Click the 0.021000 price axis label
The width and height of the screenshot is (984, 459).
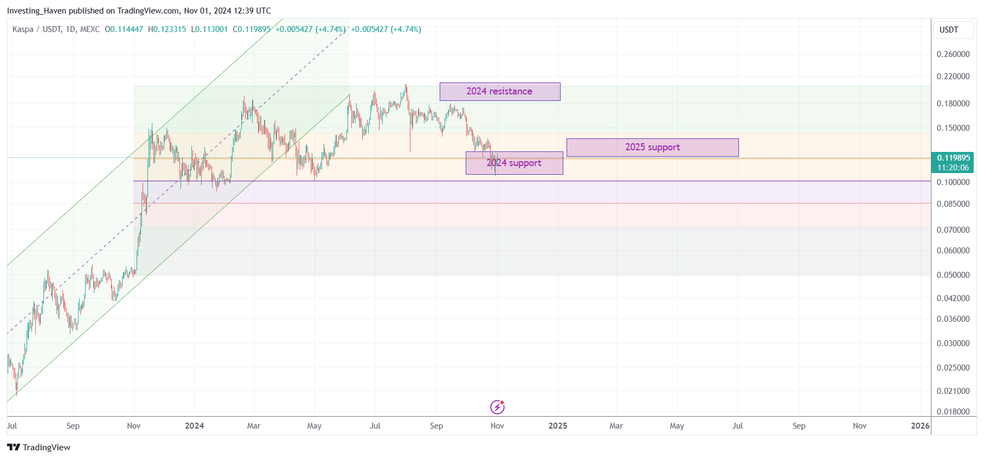953,391
